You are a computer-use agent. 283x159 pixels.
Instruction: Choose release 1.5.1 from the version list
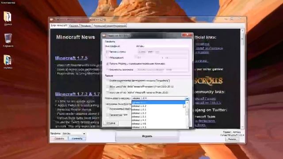click(x=158, y=117)
